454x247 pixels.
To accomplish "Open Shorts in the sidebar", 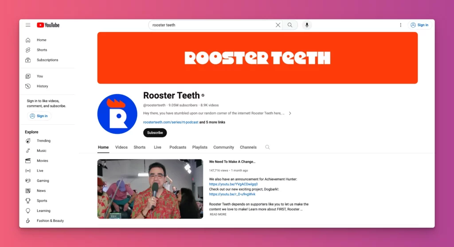I will coord(42,50).
